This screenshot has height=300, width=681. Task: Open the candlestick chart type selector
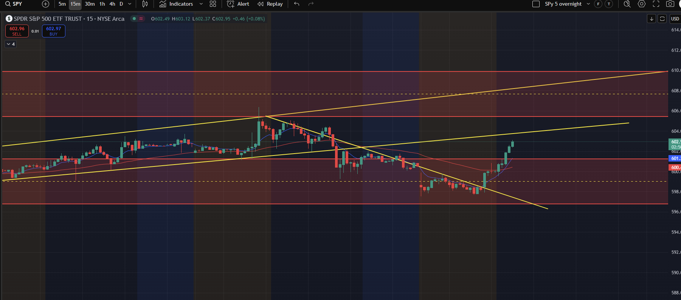click(145, 4)
